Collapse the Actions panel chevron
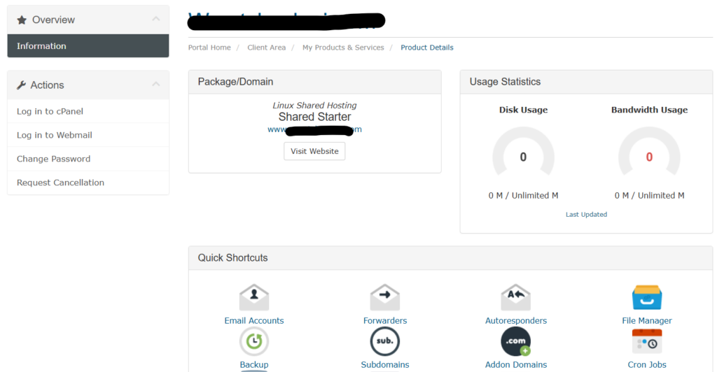The image size is (717, 372). pyautogui.click(x=156, y=85)
